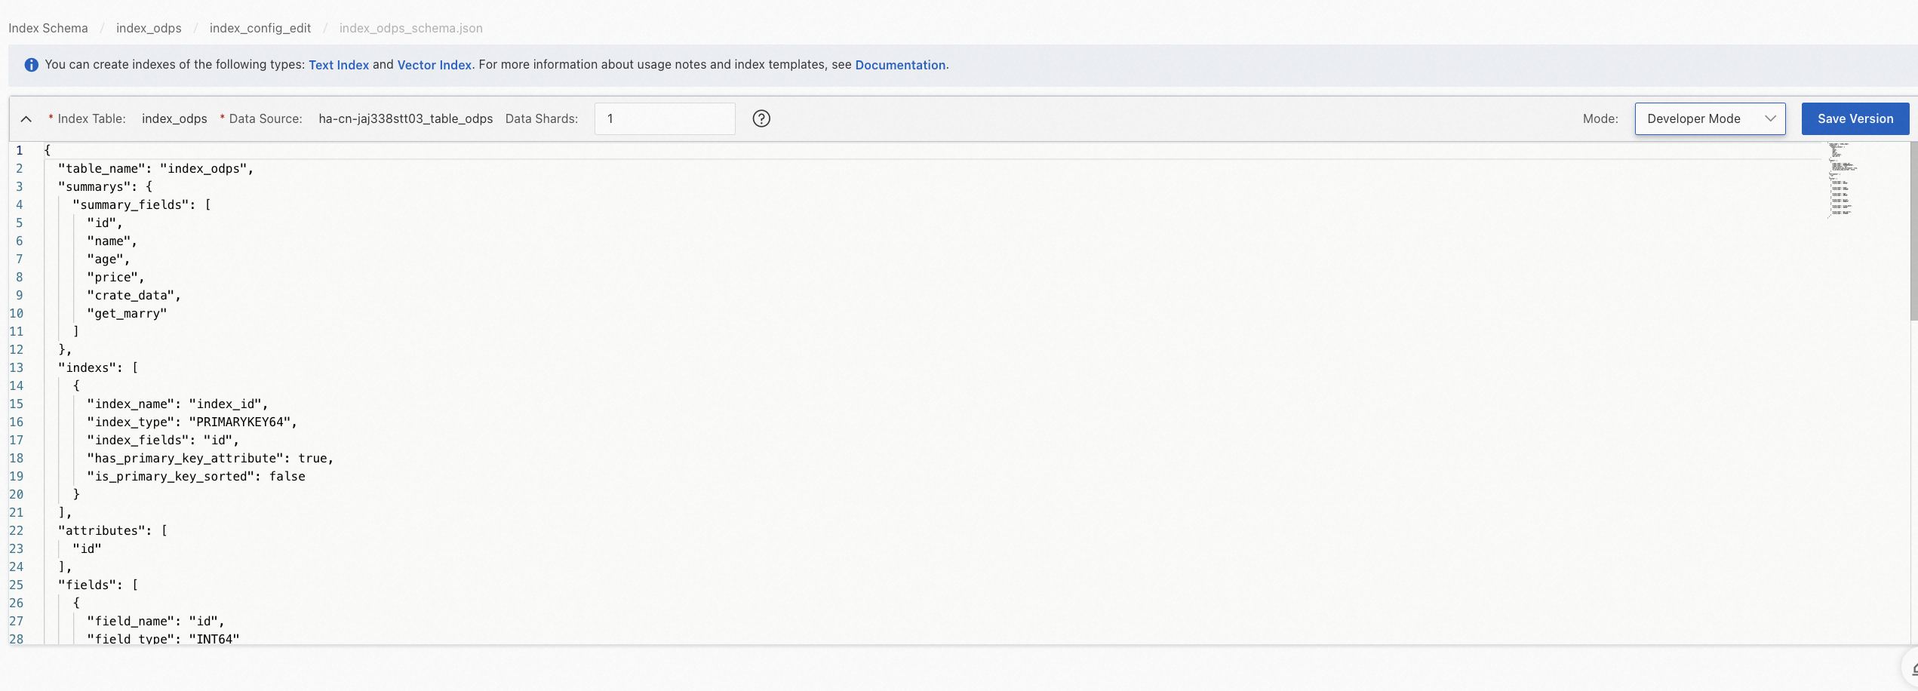Click the Save Version button
1918x691 pixels.
pyautogui.click(x=1855, y=118)
